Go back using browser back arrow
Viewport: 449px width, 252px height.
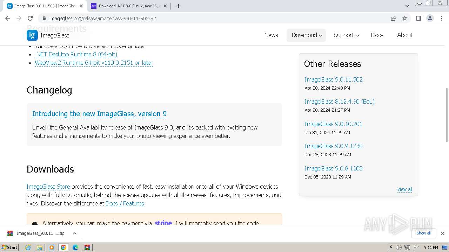tap(8, 18)
